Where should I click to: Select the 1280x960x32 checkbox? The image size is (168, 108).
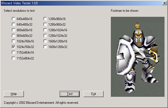click(x=45, y=25)
